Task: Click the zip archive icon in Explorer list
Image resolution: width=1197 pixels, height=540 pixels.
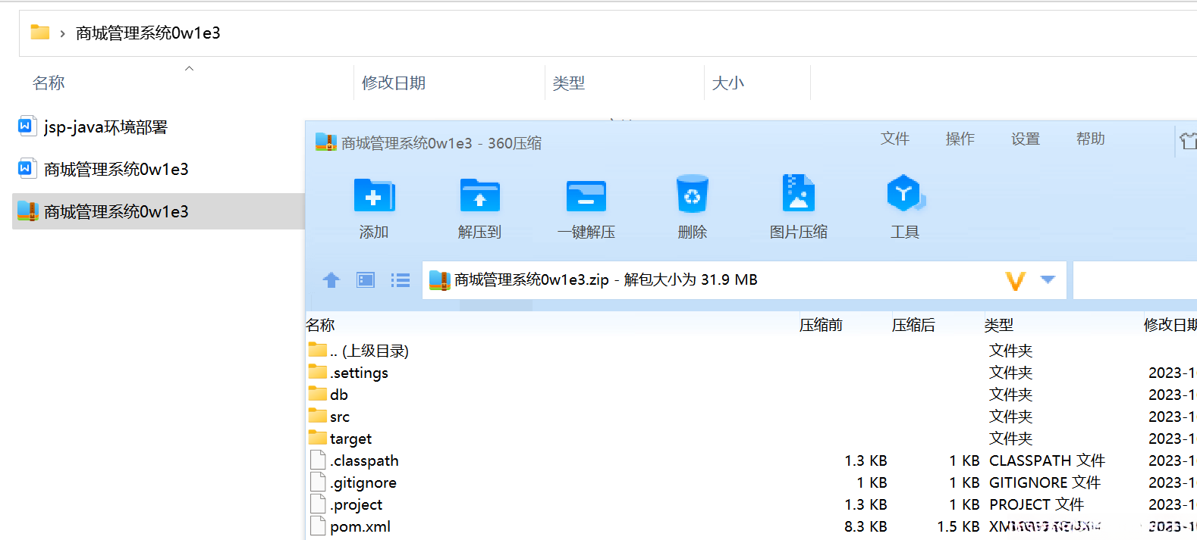Action: [28, 211]
